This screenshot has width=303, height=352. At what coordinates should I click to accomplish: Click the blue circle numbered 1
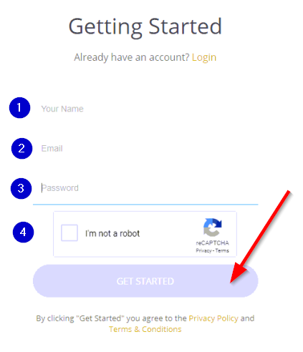[x=19, y=107]
